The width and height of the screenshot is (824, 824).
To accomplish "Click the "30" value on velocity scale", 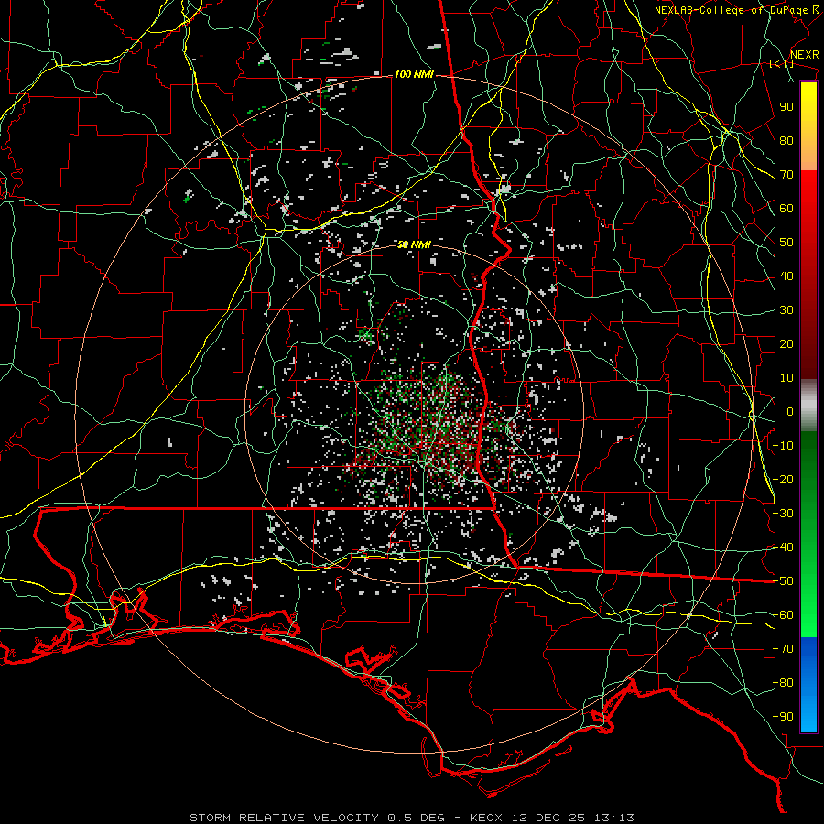I will pyautogui.click(x=786, y=310).
